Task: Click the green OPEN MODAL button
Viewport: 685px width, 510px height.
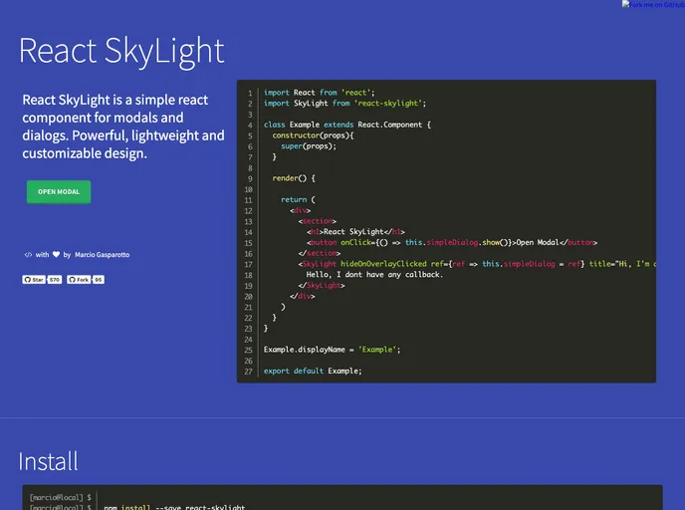Action: (59, 192)
